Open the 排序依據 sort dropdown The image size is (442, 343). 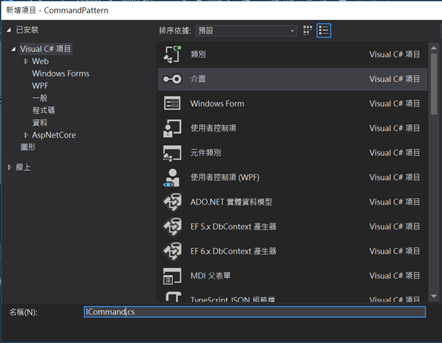(x=246, y=31)
